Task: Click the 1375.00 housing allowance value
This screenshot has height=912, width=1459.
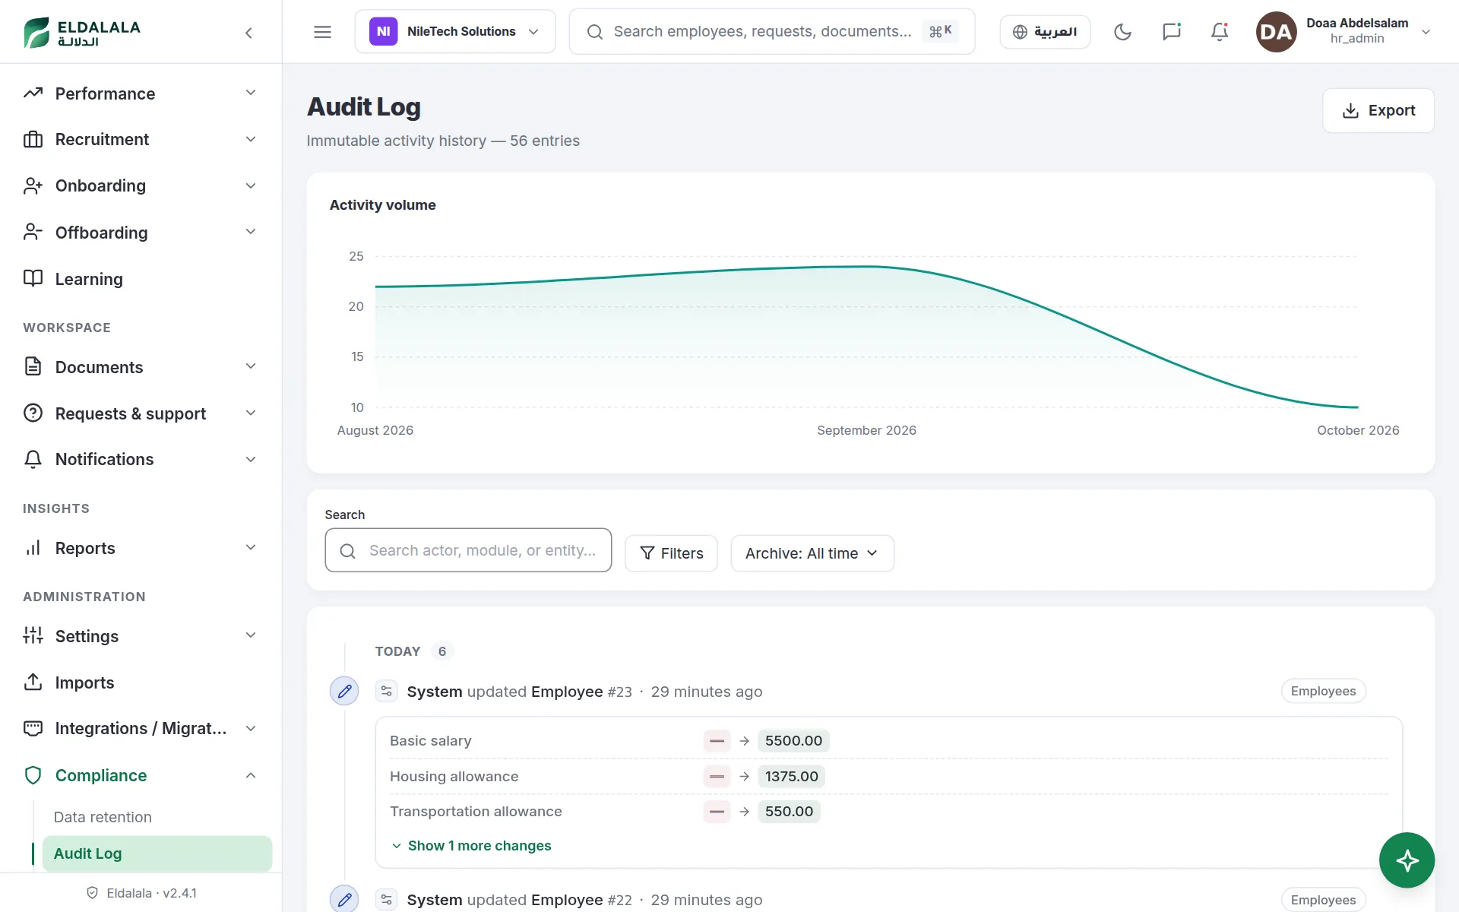Action: click(x=791, y=776)
